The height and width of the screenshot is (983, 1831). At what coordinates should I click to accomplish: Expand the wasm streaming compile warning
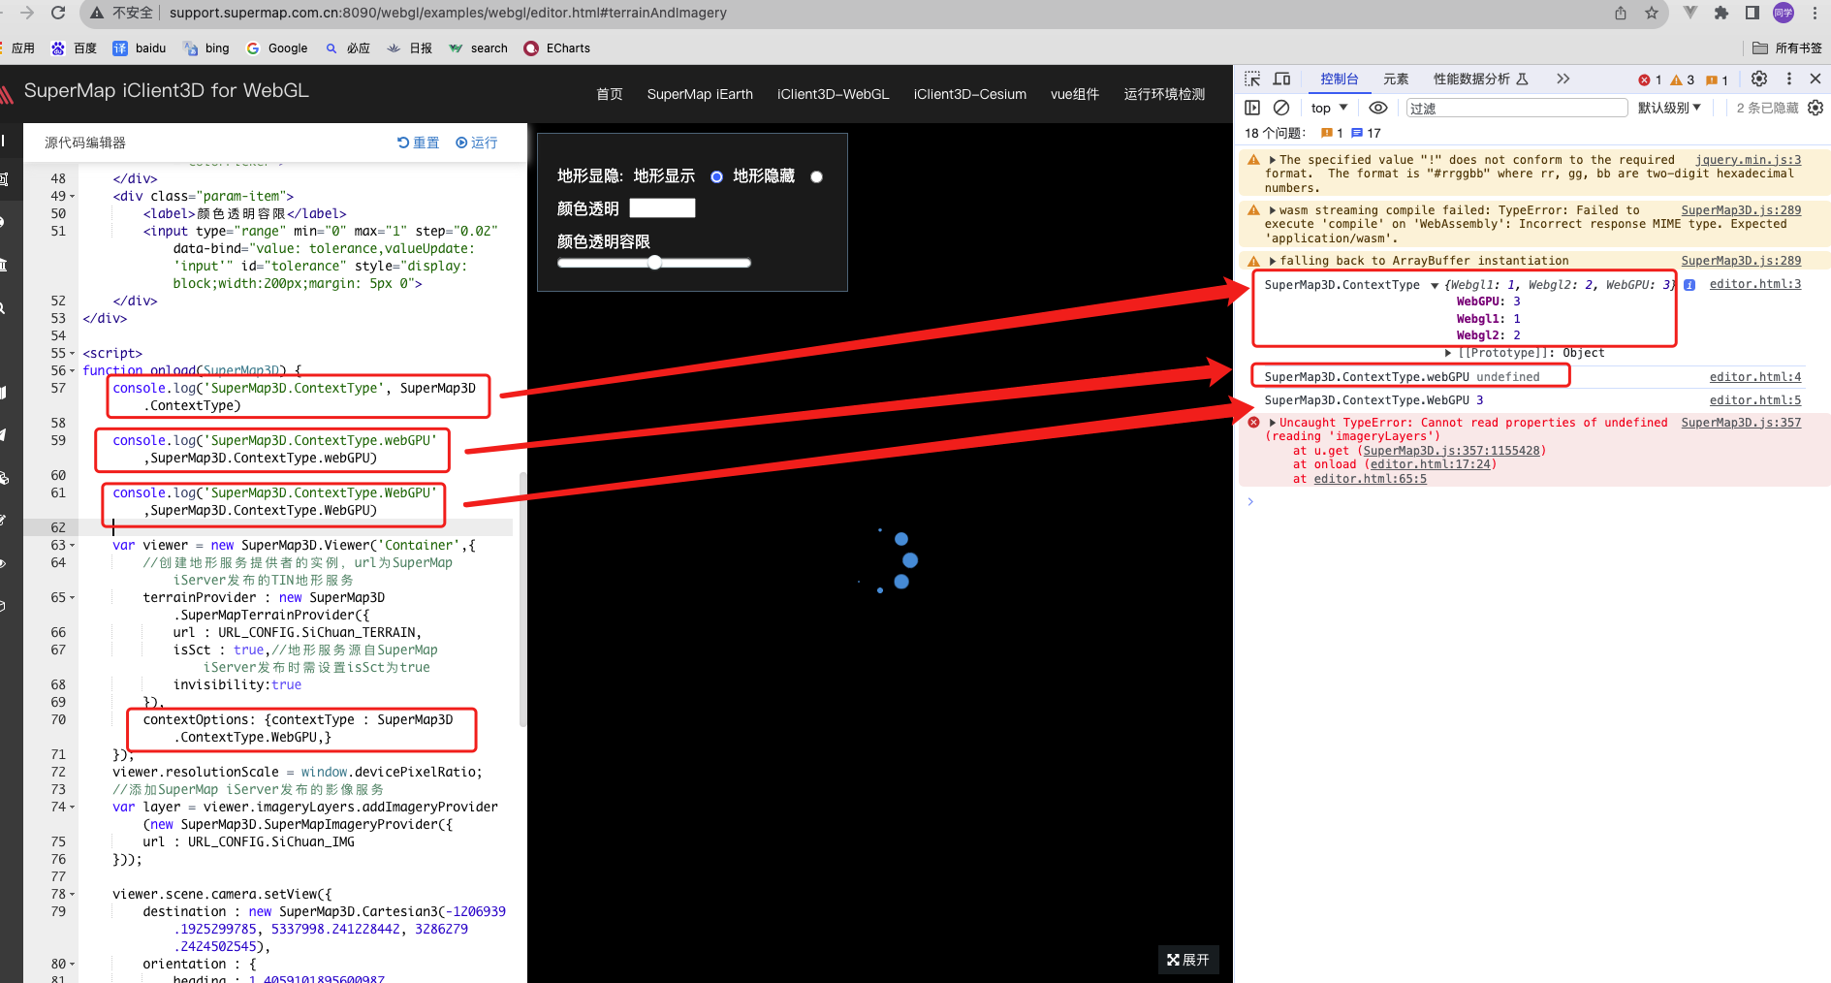pyautogui.click(x=1273, y=210)
